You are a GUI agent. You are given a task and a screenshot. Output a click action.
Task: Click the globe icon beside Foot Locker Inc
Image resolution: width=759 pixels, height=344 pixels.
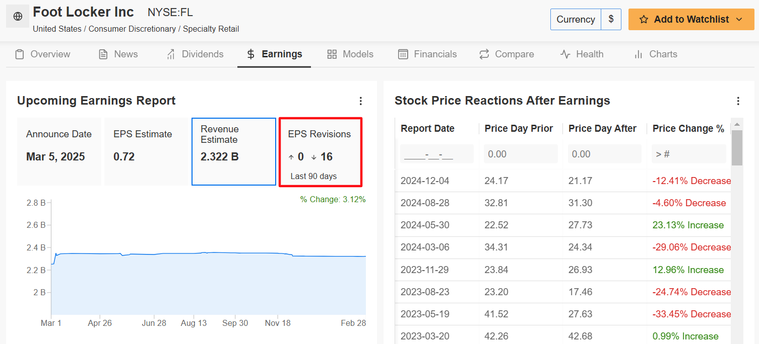(x=18, y=17)
